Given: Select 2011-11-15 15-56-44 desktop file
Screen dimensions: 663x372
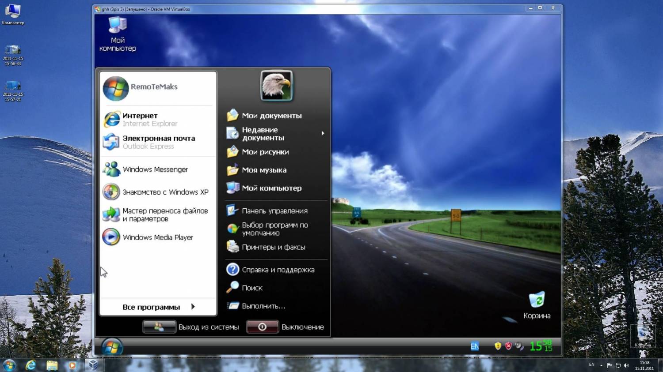Looking at the screenshot, I should (13, 55).
